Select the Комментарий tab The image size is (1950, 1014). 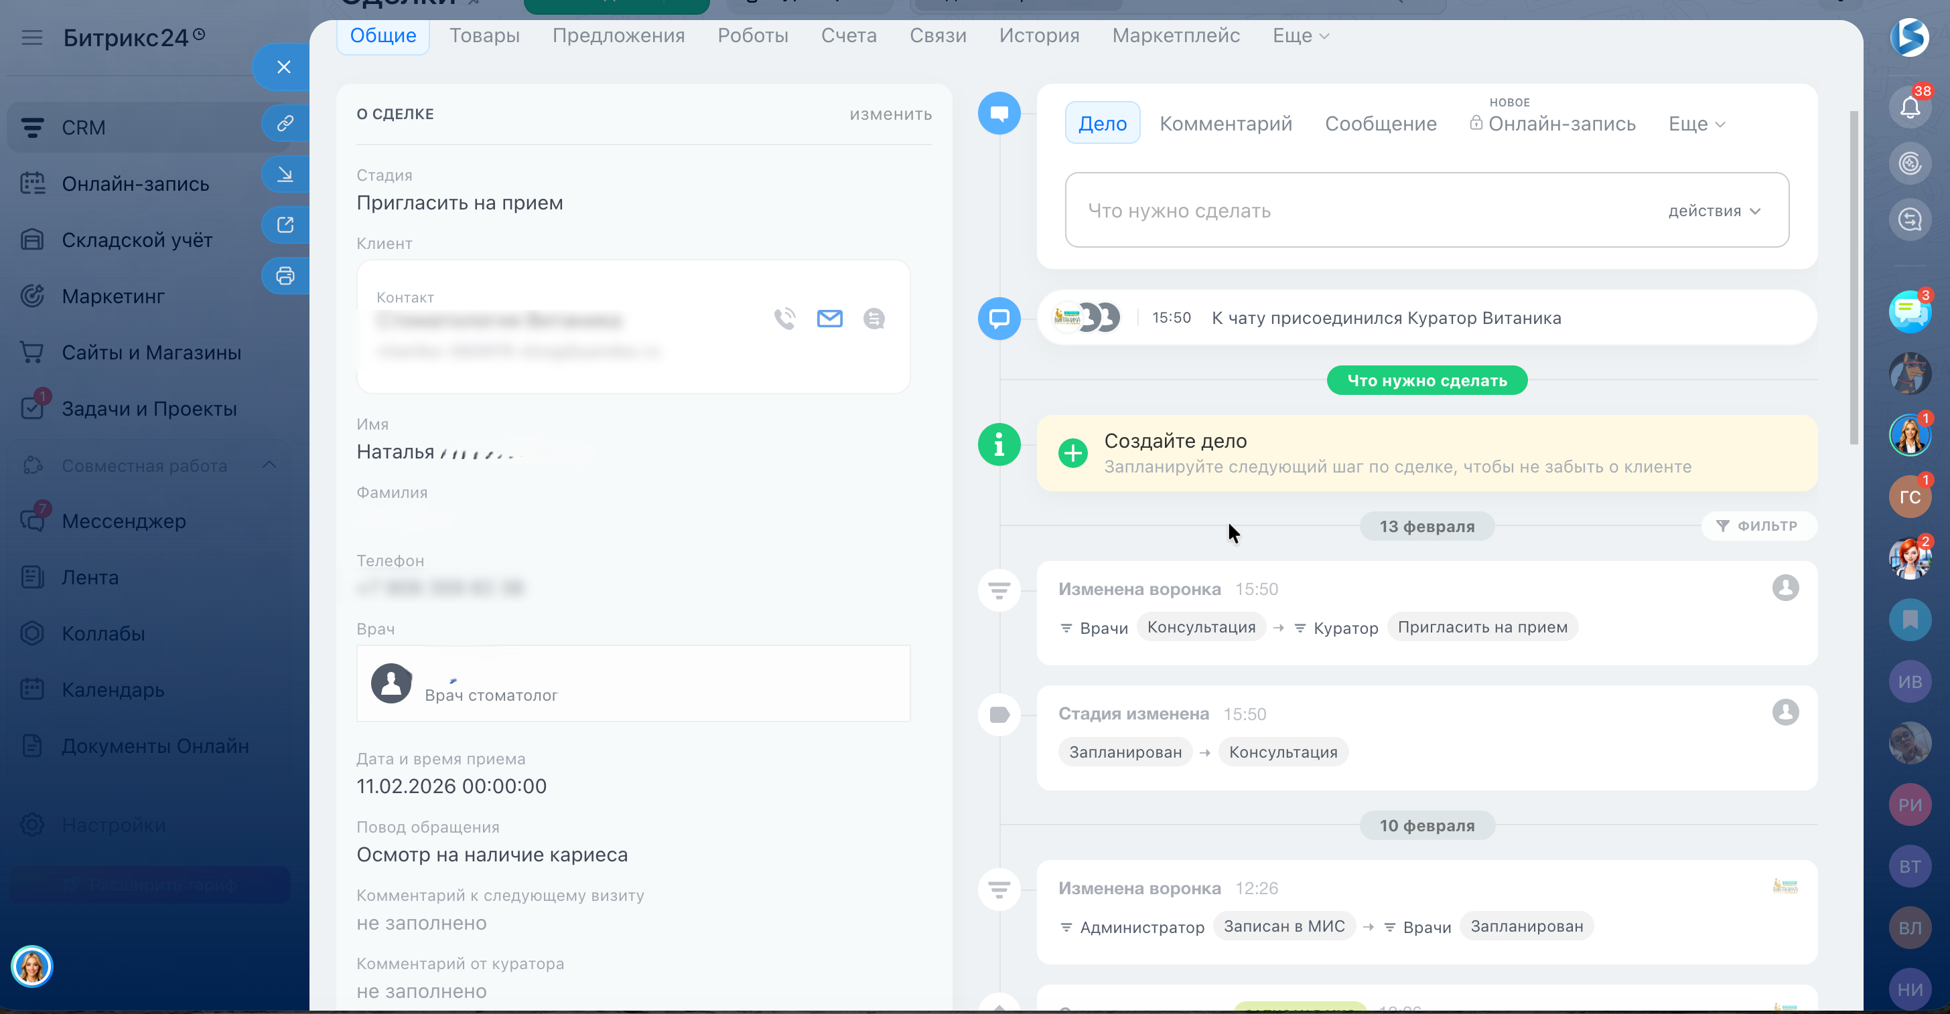tap(1226, 124)
